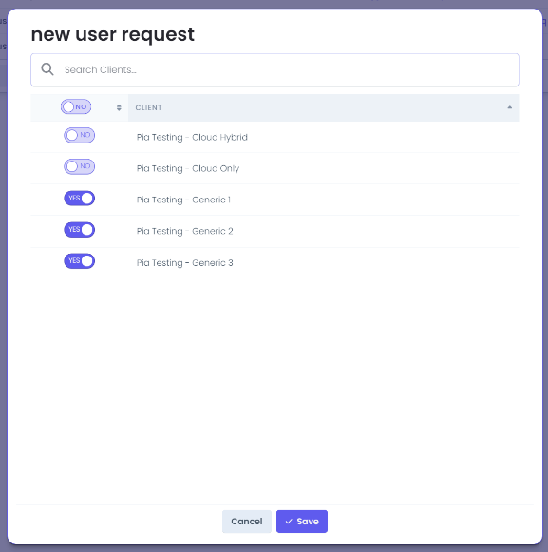
Task: Select the Pia Testing - Cloud Only client name
Action: coord(188,168)
